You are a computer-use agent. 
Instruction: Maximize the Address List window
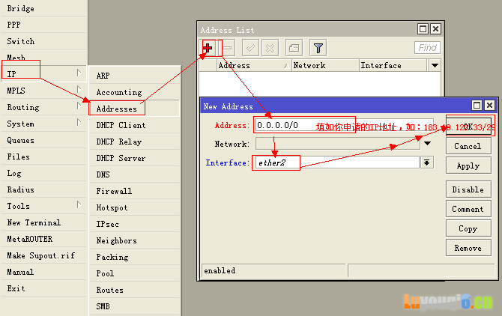423,29
